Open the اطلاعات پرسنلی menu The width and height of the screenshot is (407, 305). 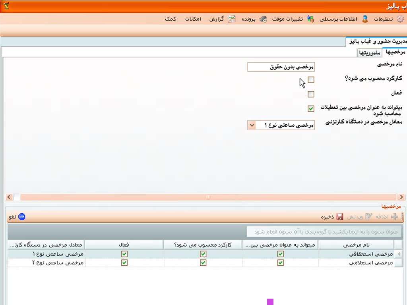338,19
